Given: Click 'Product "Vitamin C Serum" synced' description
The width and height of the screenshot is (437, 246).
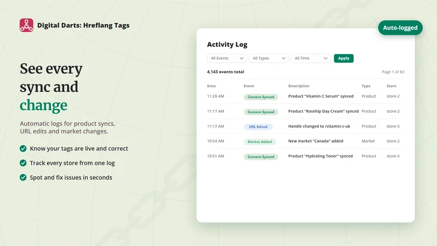Looking at the screenshot, I should click(321, 96).
